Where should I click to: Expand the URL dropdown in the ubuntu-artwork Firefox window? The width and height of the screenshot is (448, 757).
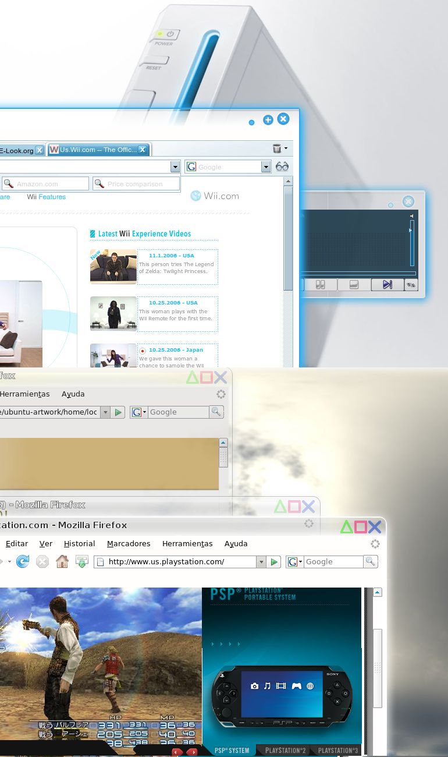105,412
